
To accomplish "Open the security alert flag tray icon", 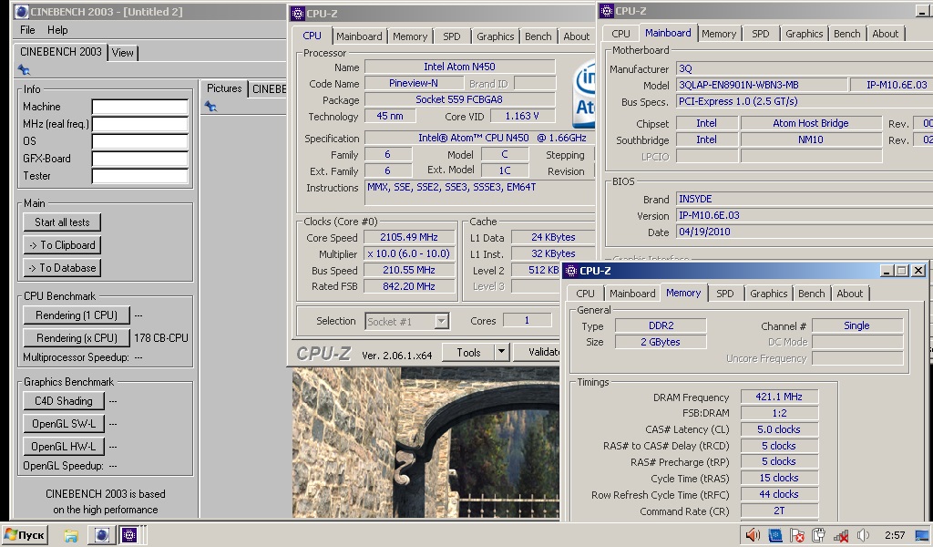I will tap(797, 536).
